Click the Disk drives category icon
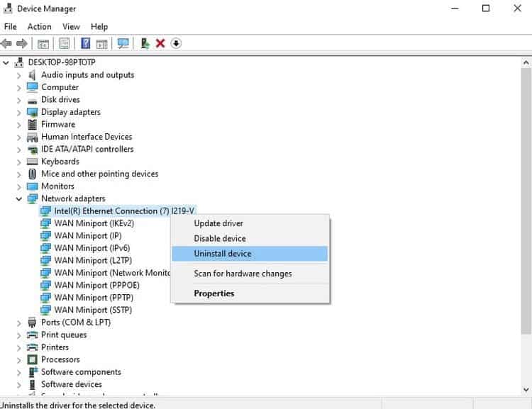The image size is (532, 409). click(32, 101)
